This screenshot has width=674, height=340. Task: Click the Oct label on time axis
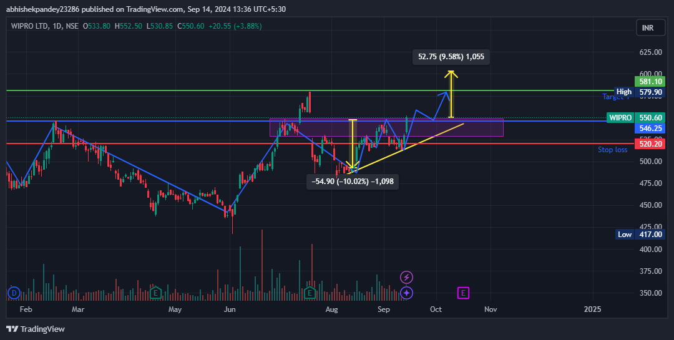436,309
